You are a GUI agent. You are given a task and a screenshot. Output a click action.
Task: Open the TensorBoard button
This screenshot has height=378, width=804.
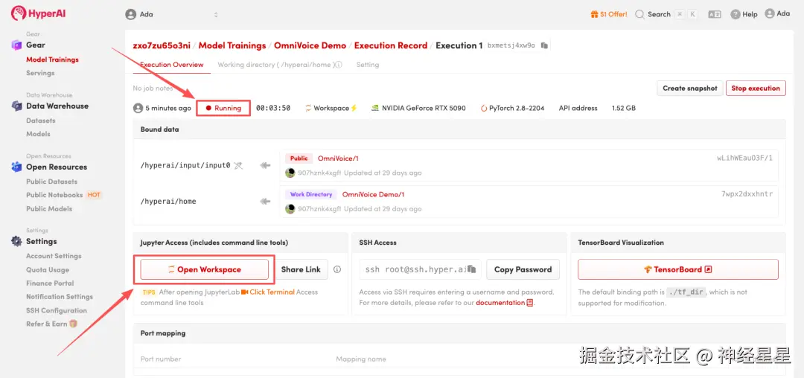(x=678, y=269)
